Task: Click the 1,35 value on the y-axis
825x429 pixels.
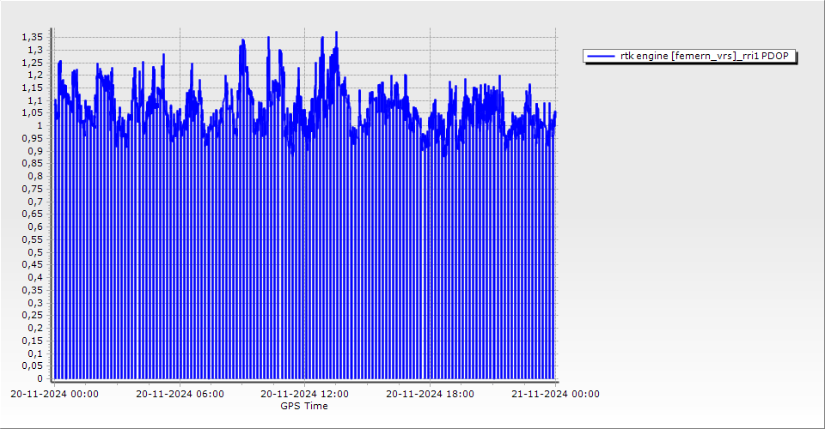Action: pos(33,37)
